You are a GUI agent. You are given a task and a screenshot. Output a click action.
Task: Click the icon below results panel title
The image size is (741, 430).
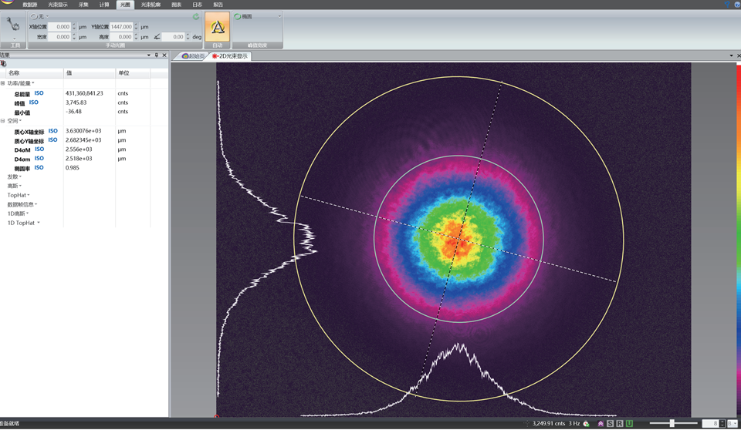point(3,63)
